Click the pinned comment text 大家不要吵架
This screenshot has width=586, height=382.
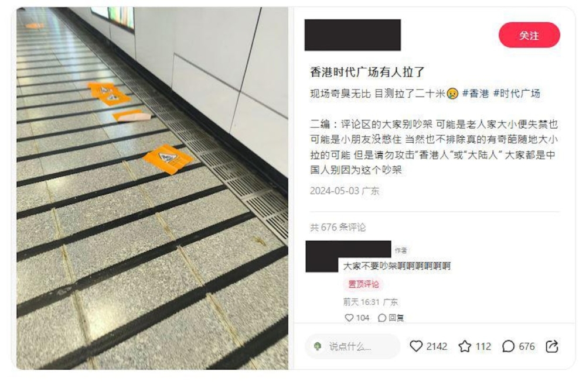click(370, 266)
